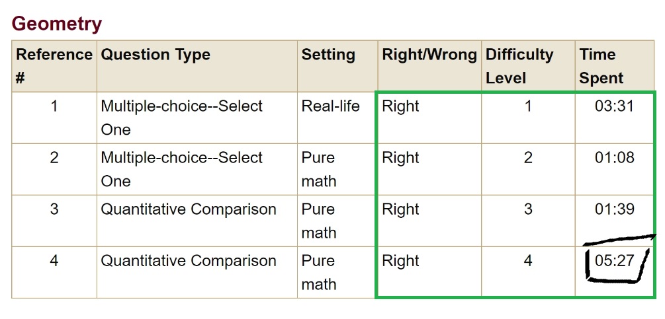Select the Right result for question 4
665x319 pixels.
401,261
